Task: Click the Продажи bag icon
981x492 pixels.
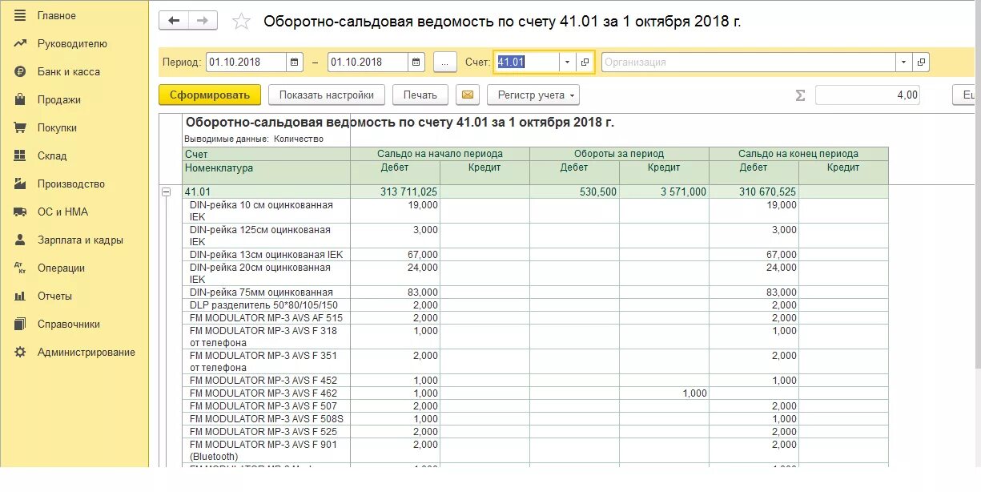Action: pos(20,100)
